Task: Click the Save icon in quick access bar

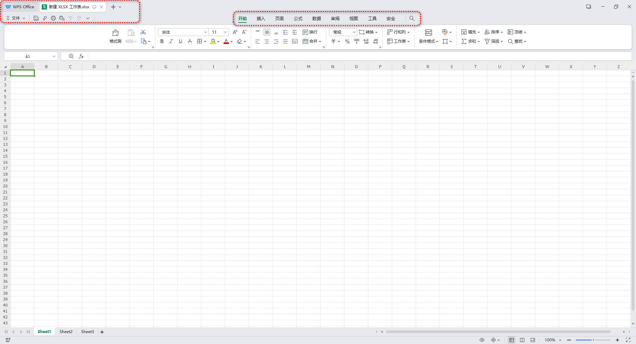Action: (x=36, y=18)
